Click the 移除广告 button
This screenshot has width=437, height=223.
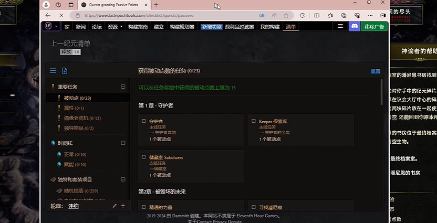coord(374,27)
